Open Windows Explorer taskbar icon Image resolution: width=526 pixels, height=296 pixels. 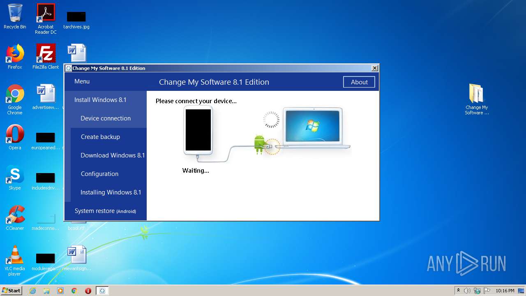[x=46, y=291]
